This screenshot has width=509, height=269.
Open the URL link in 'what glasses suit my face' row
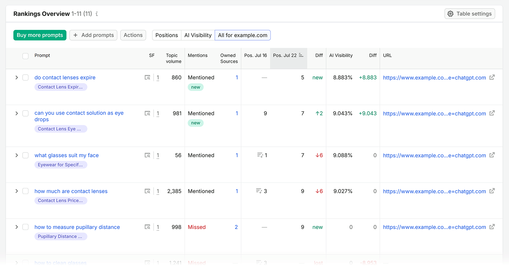coord(434,156)
